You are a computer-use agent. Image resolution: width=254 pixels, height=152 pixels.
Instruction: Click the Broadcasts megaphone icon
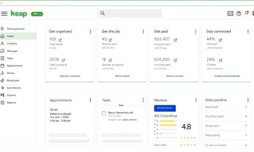tap(3, 81)
